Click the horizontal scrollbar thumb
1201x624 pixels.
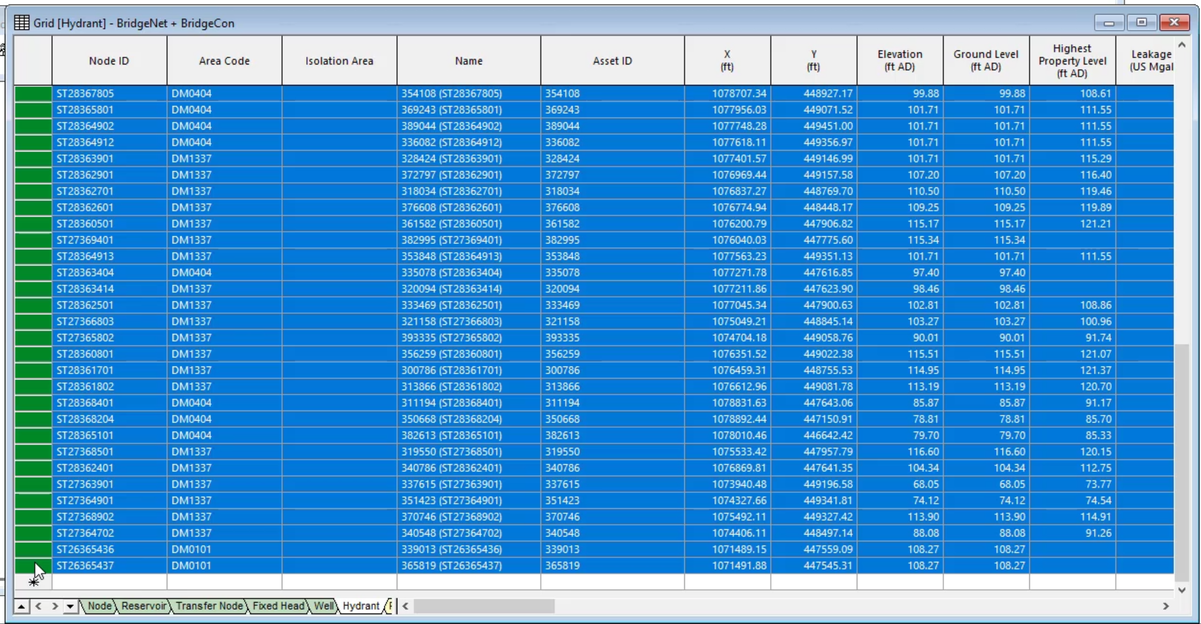point(484,606)
